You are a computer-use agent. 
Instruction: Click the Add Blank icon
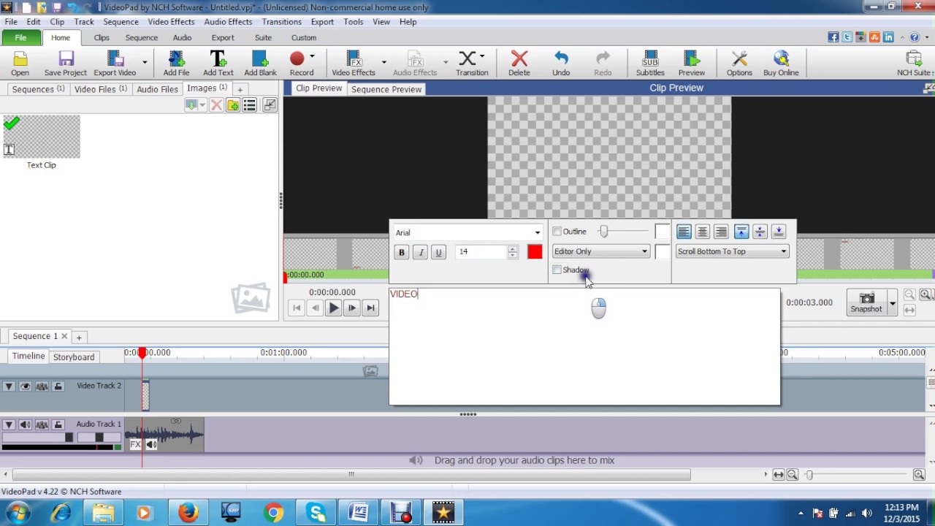pos(260,63)
